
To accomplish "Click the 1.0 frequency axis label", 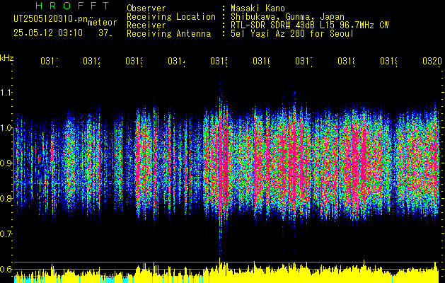I will click(x=6, y=128).
